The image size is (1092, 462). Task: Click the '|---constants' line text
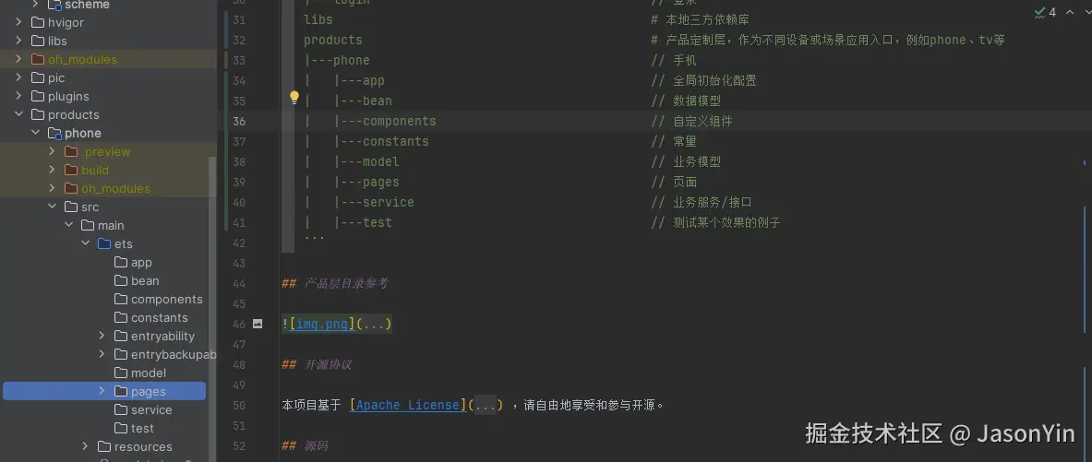(x=381, y=141)
